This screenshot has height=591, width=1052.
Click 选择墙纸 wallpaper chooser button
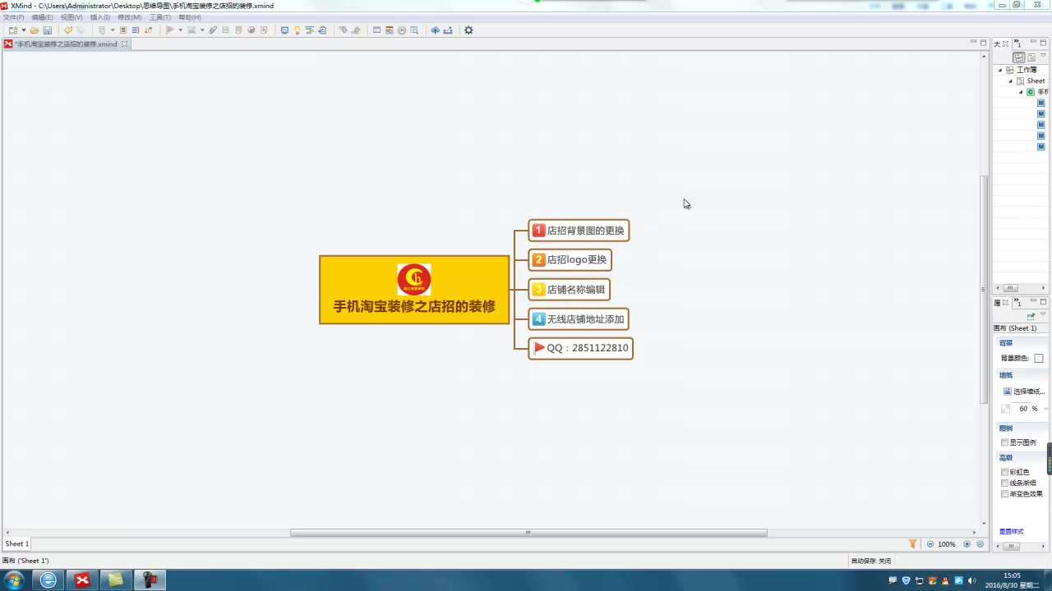[x=1023, y=392]
